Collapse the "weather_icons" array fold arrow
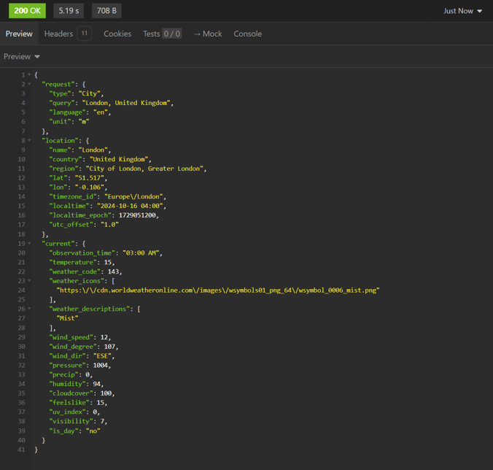Screen dimensions: 493x470 (x=29, y=281)
